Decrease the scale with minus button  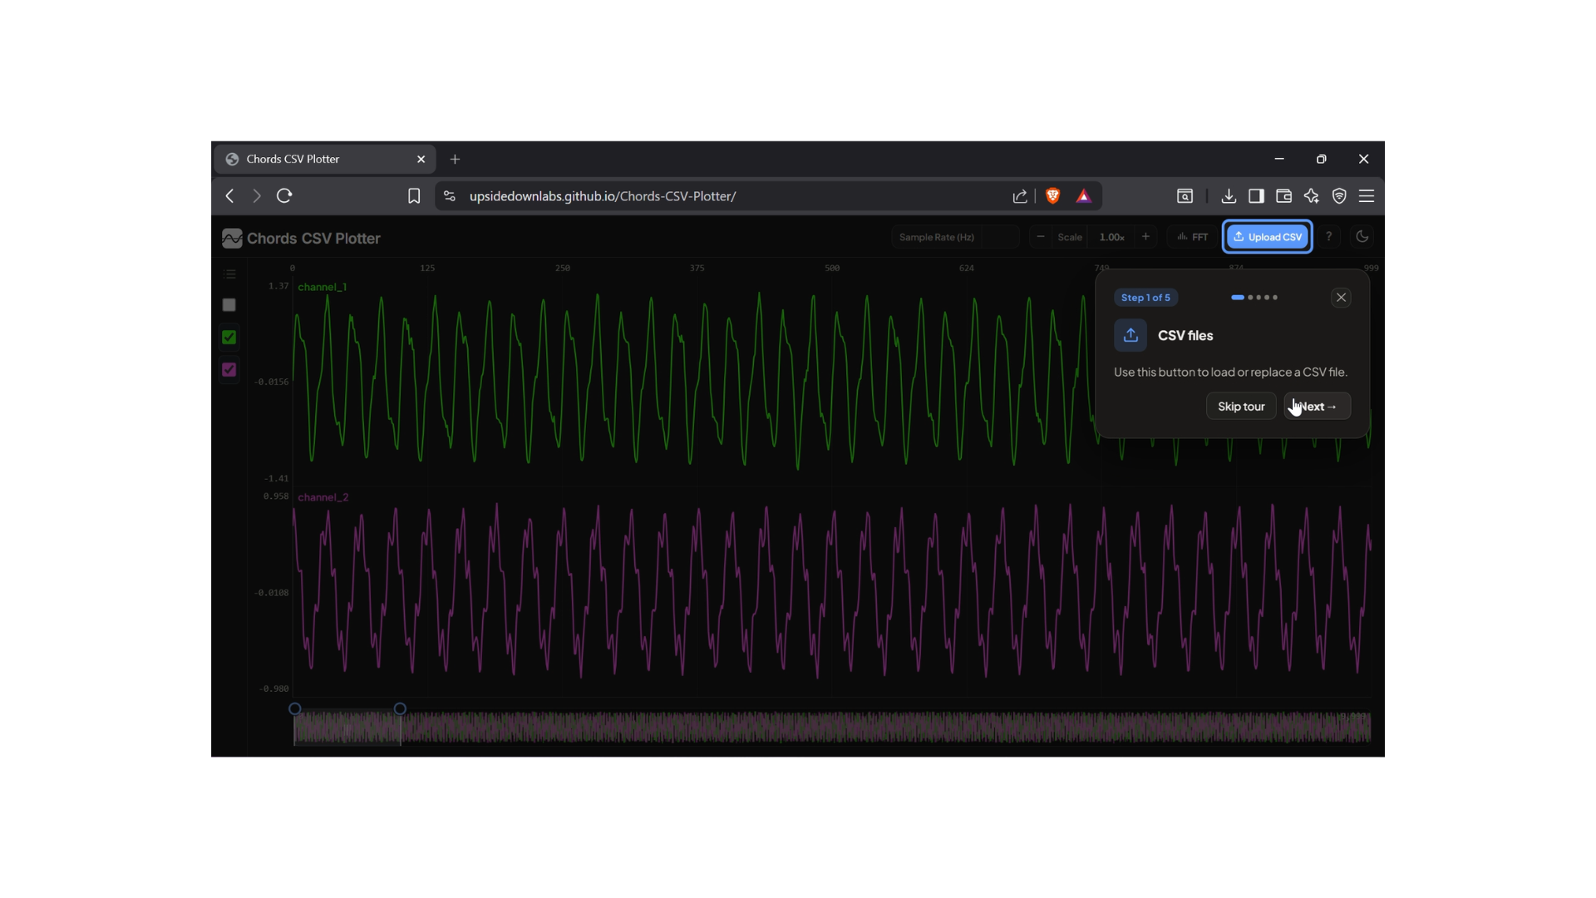[1040, 237]
